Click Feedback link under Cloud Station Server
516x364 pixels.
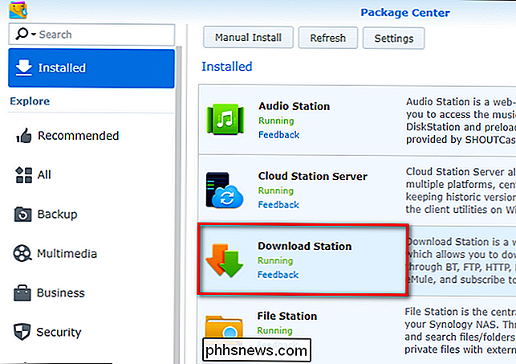[x=278, y=205]
